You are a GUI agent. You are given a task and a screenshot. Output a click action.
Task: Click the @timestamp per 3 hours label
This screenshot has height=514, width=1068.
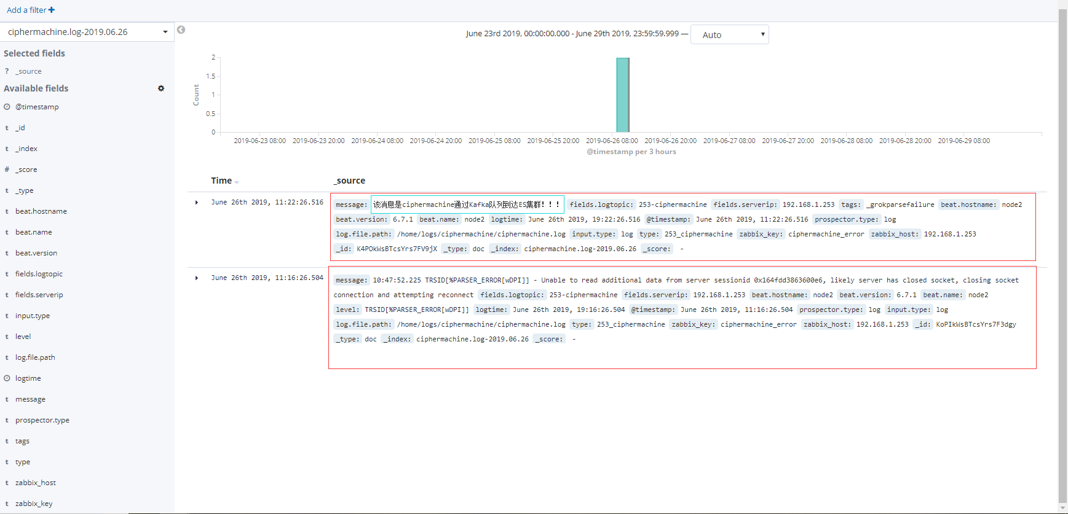[x=631, y=152]
